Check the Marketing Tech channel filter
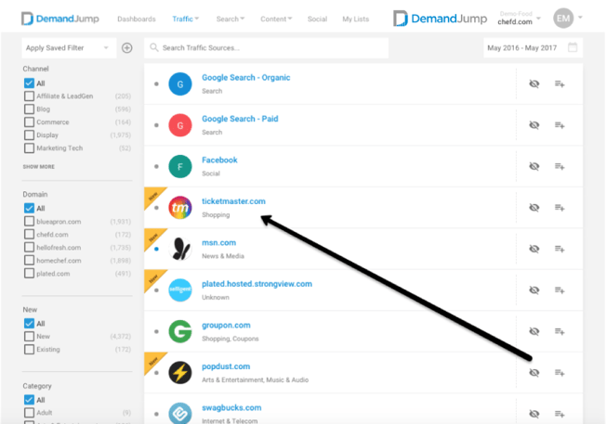 point(29,148)
